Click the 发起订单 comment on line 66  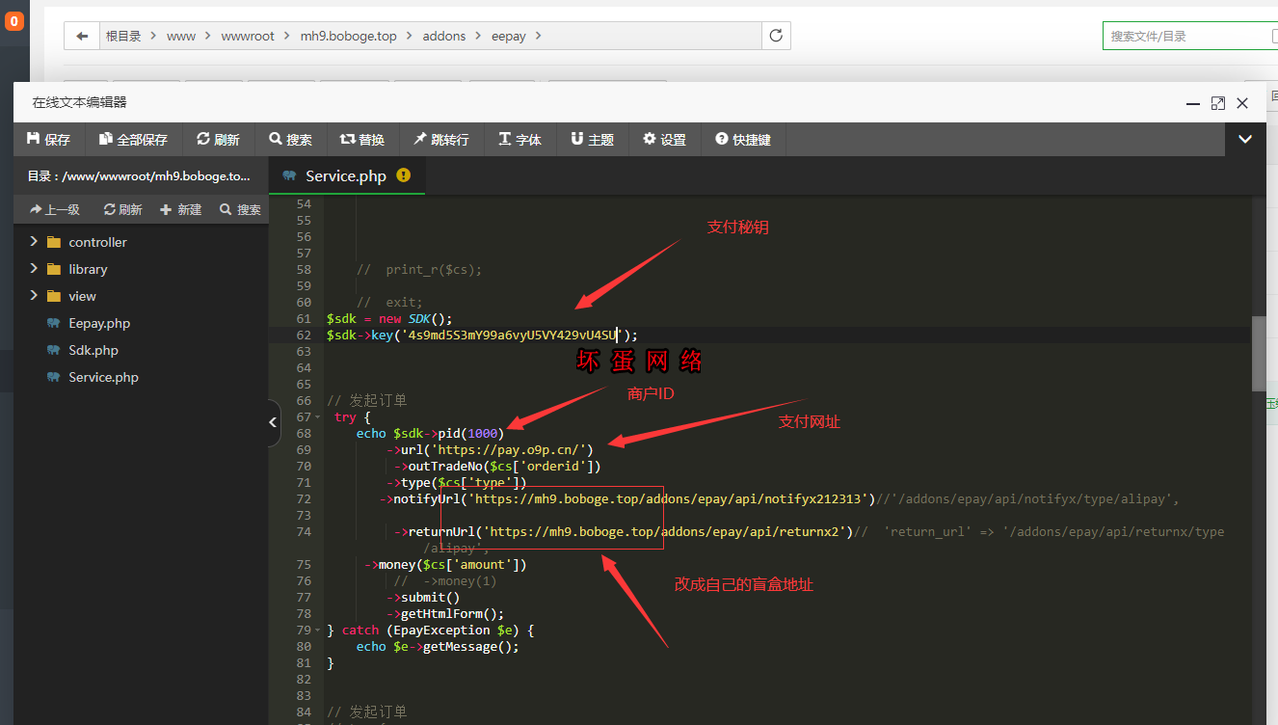(367, 400)
